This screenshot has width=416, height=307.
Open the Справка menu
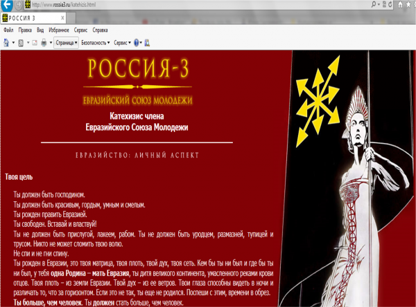(100, 30)
